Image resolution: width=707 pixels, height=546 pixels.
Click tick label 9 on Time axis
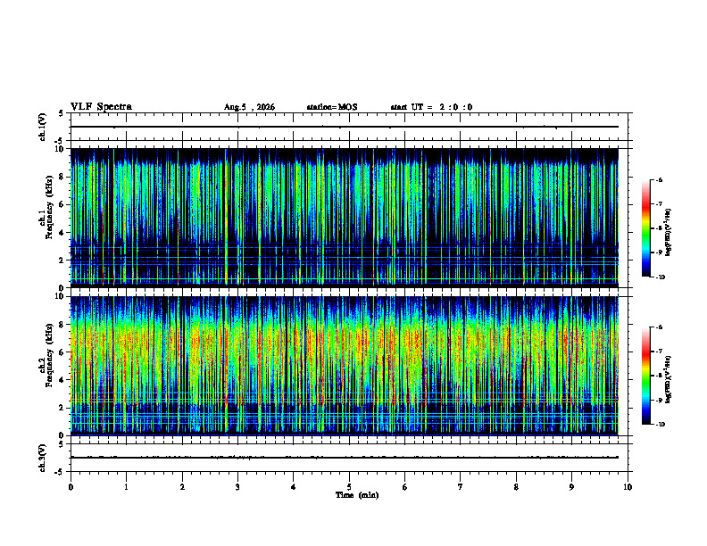pos(571,487)
